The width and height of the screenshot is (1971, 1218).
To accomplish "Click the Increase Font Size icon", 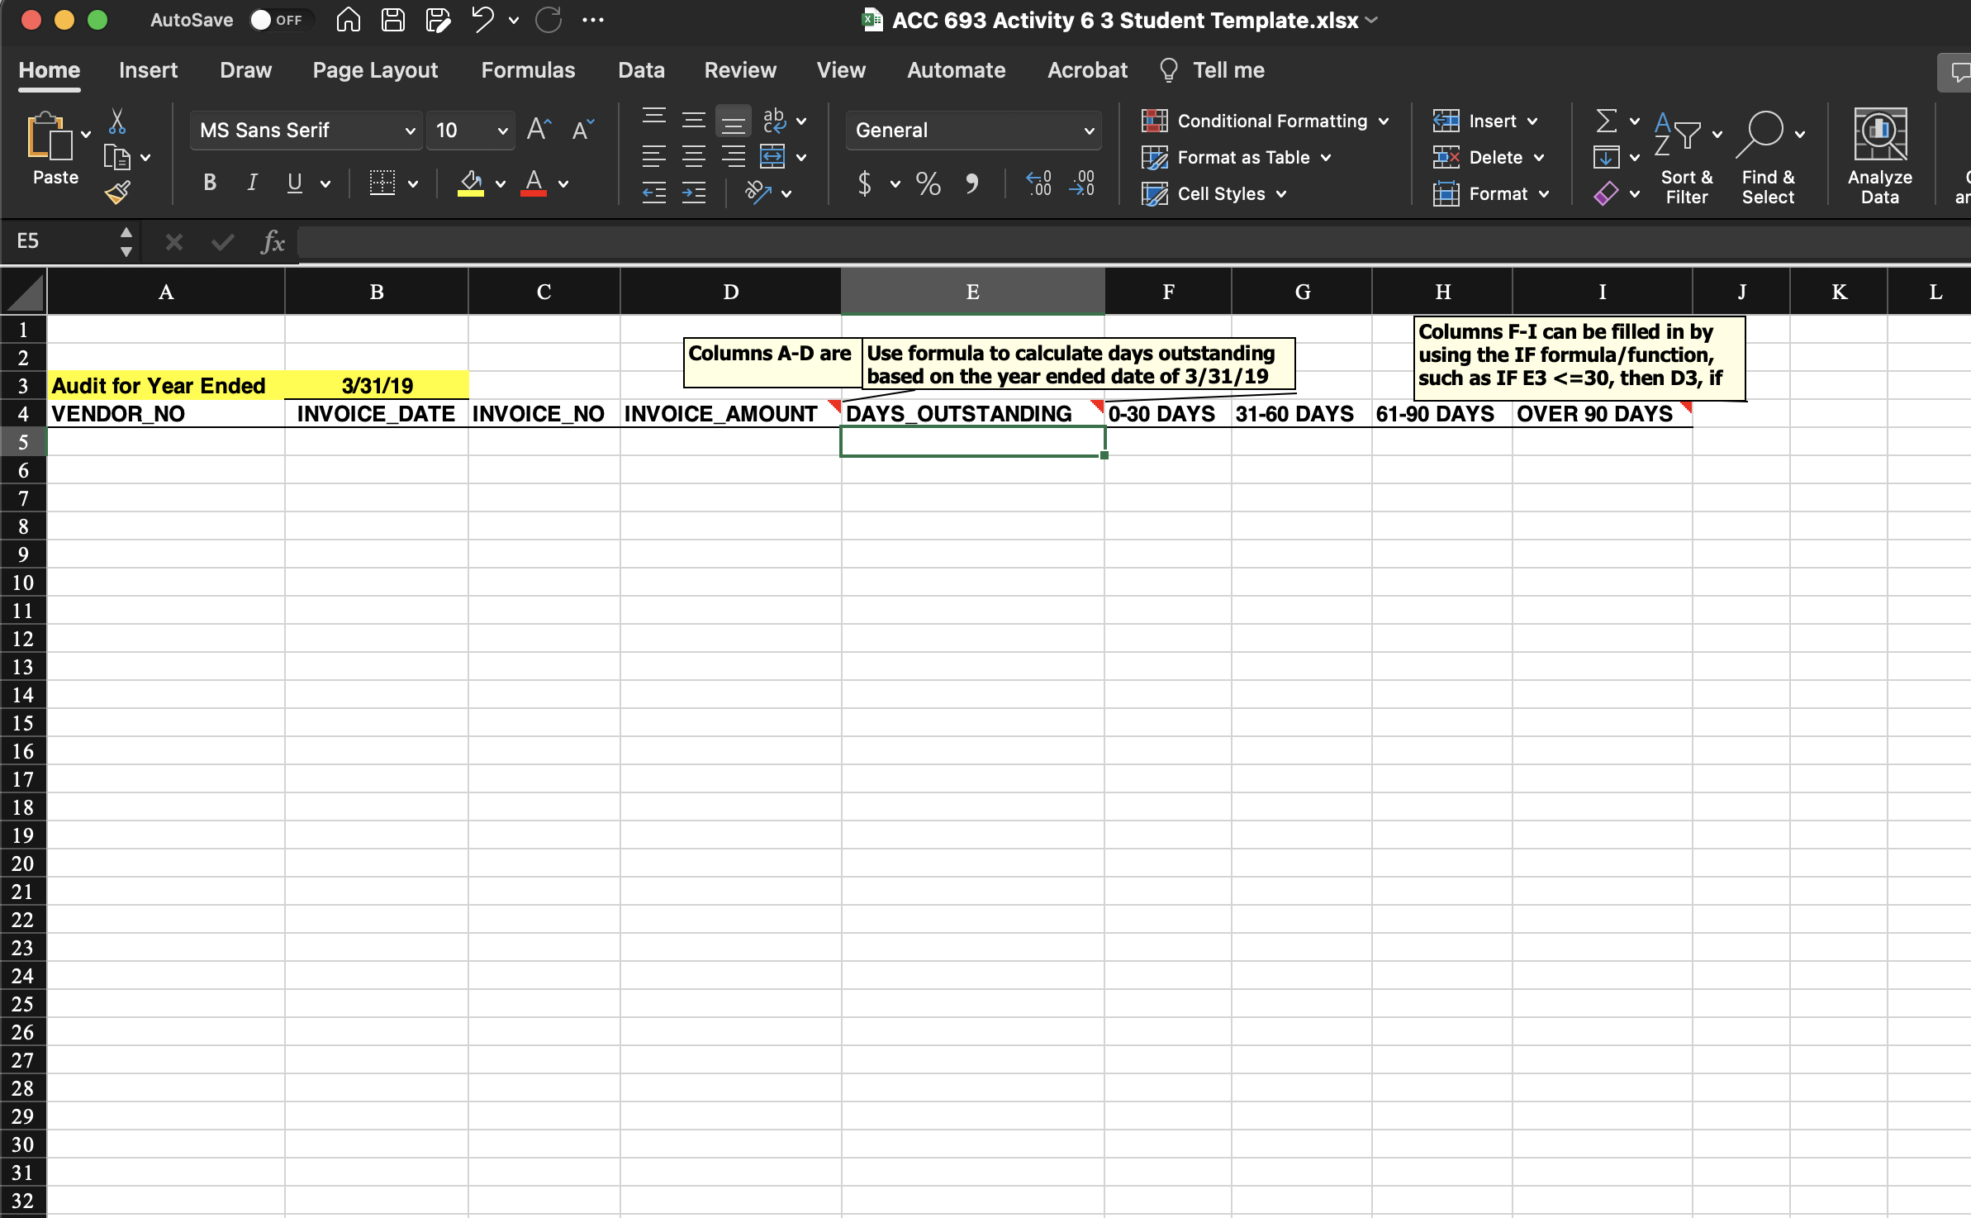I will (x=539, y=130).
